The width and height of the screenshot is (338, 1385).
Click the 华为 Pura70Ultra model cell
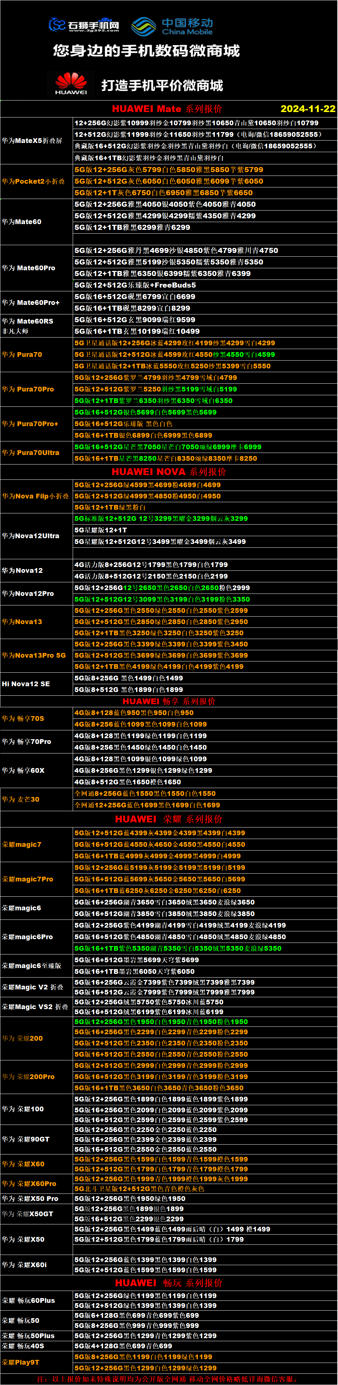pos(36,453)
